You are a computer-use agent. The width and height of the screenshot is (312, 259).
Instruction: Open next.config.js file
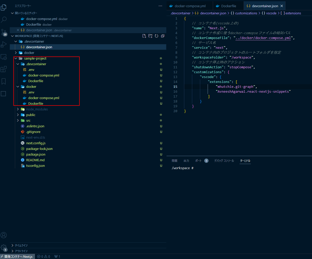point(88,143)
